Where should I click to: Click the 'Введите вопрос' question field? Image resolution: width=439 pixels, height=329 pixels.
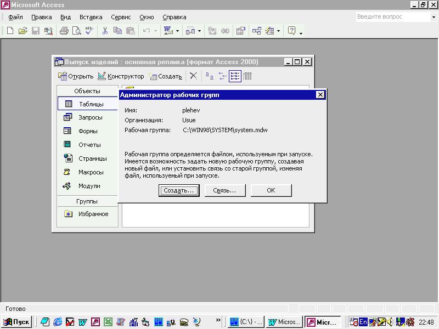[393, 17]
